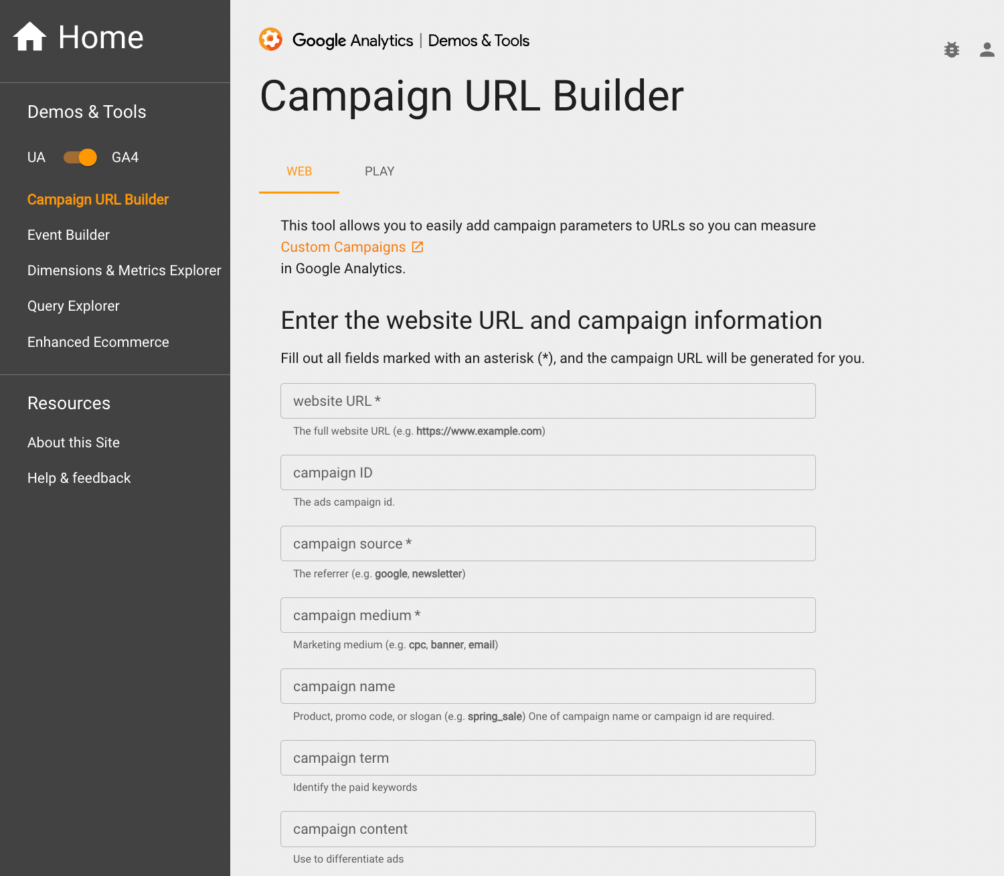1004x876 pixels.
Task: Open Event Builder in sidebar
Action: 68,235
